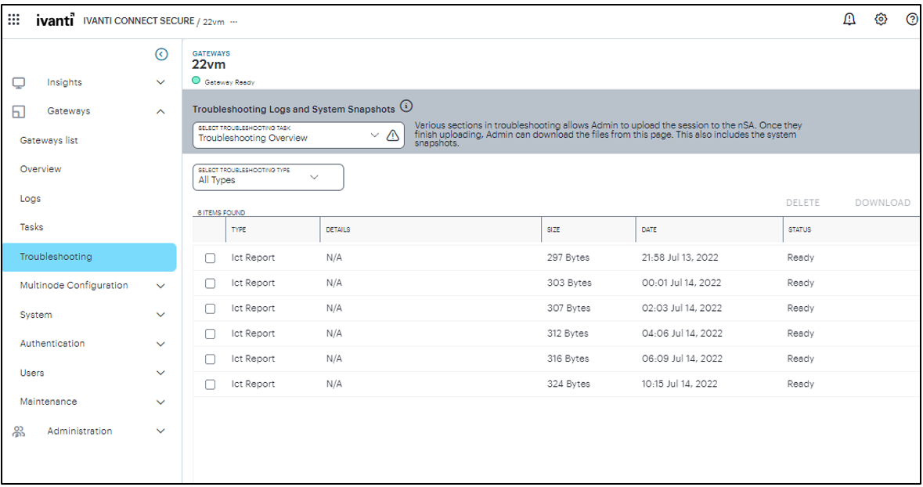Click the DOWNLOAD button
This screenshot has height=487, width=923.
point(882,202)
